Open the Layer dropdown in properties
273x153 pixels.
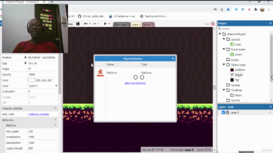(43, 86)
